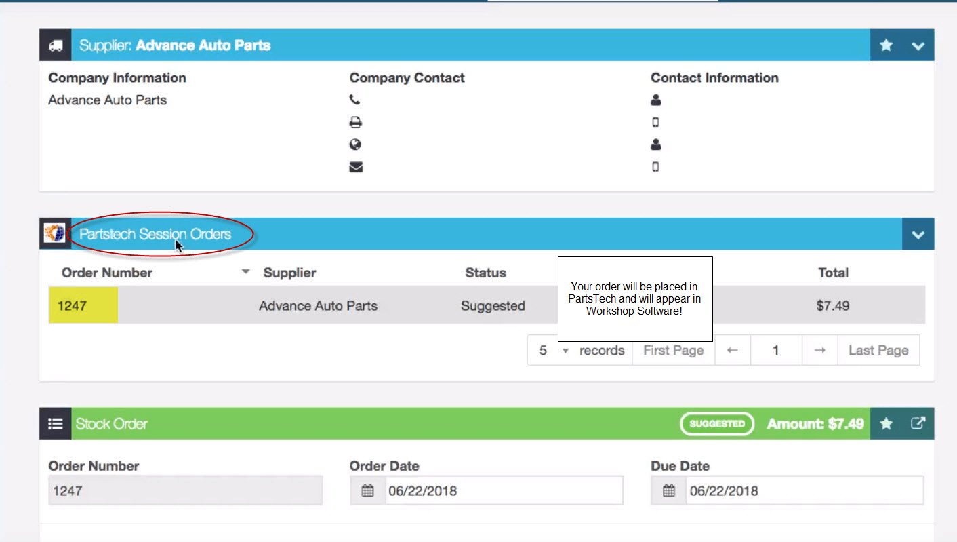Viewport: 957px width, 542px height.
Task: Click the Supplier: Advance Auto Parts heading
Action: pyautogui.click(x=175, y=45)
